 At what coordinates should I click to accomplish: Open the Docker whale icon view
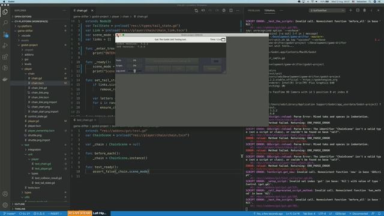pos(5,79)
